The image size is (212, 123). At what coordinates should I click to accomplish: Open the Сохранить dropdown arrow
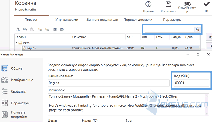tap(175, 11)
